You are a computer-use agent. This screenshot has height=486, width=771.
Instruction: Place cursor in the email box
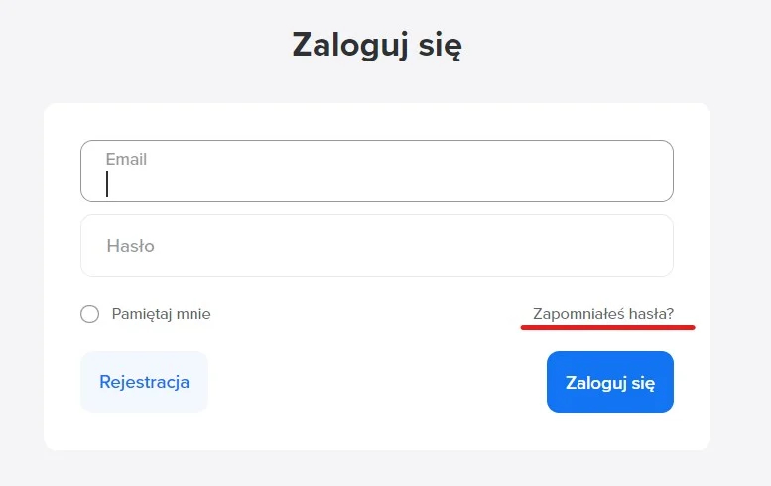tap(377, 179)
